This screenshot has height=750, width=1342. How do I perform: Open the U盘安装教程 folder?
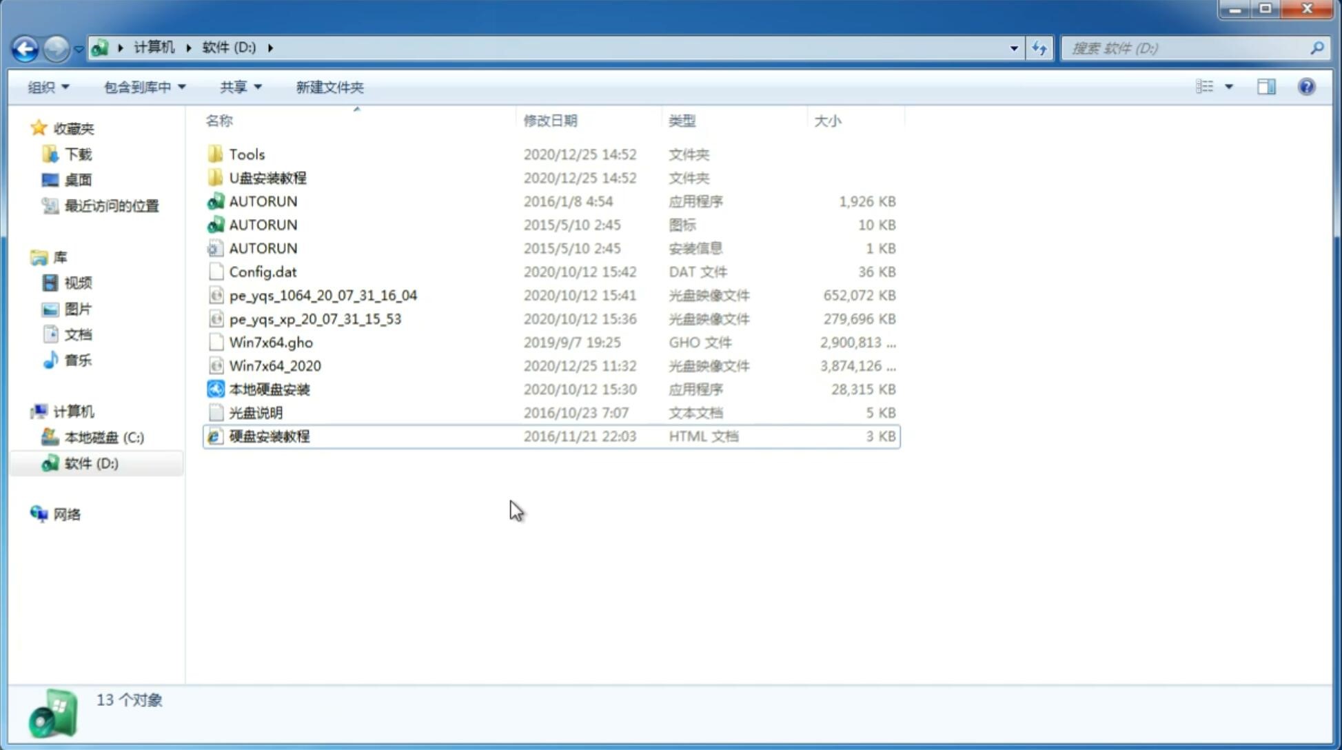click(x=267, y=177)
